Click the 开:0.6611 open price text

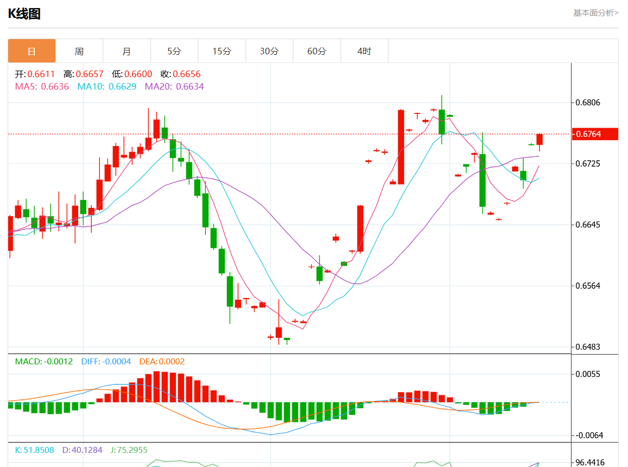click(x=35, y=74)
